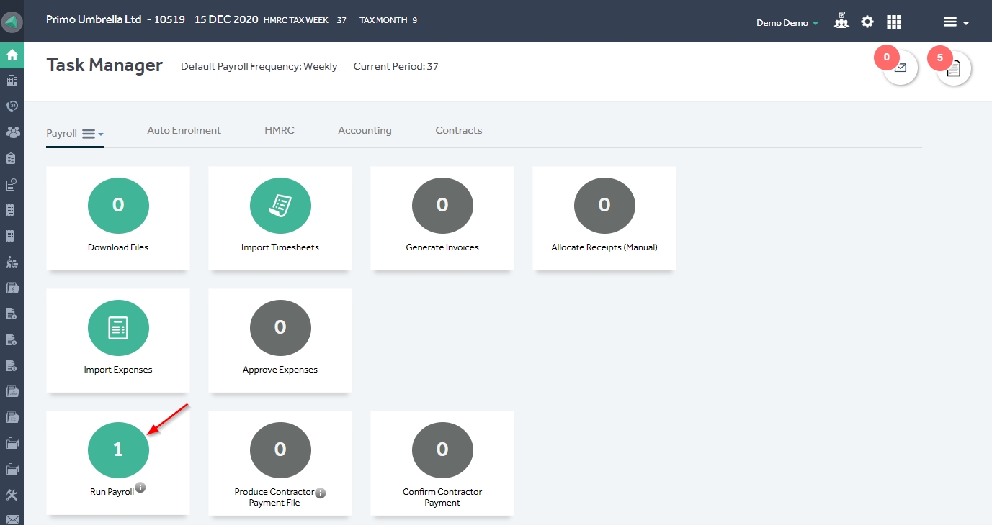Click info icon beside Produce Contractor Payment File
The width and height of the screenshot is (992, 525).
[x=321, y=493]
